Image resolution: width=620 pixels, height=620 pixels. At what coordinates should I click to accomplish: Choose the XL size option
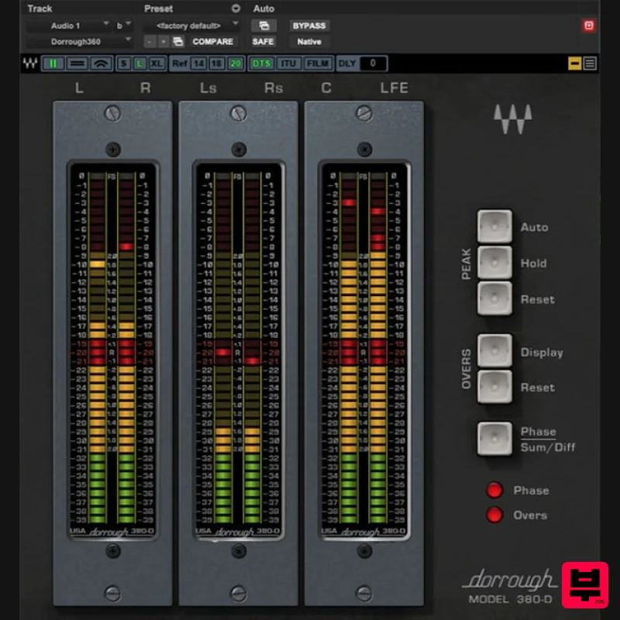point(157,64)
